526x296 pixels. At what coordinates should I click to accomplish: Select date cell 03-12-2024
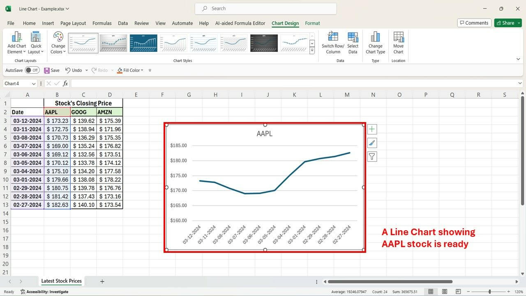(27, 121)
